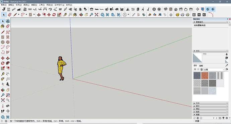
Task: Select the Orbit tool in top toolbar
Action: click(x=81, y=15)
